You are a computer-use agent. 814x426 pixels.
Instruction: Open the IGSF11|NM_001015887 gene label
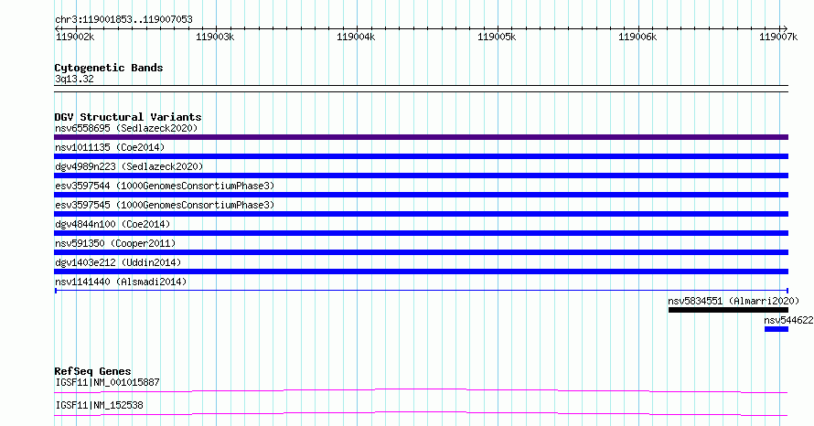click(107, 382)
